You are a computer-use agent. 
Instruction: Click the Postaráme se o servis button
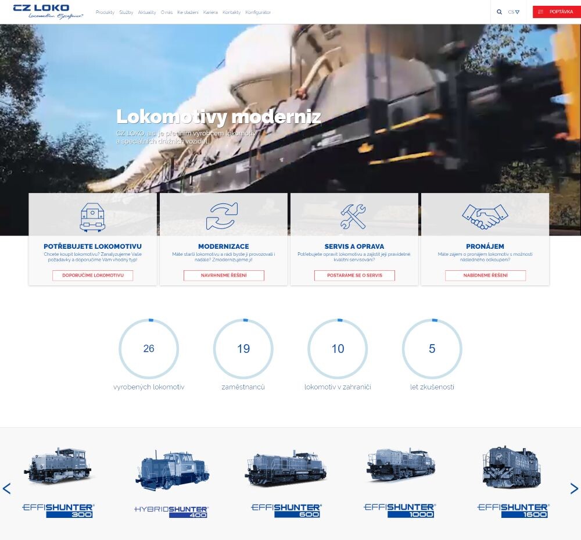[x=354, y=276]
